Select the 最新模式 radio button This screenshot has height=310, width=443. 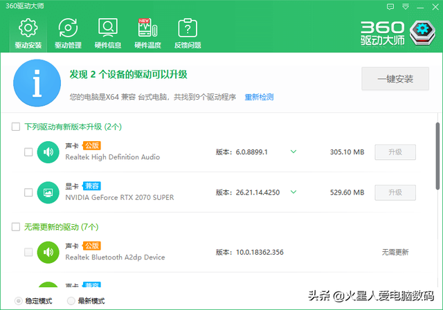[71, 301]
